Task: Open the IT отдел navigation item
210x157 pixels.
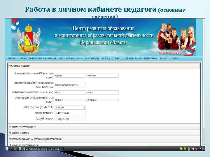Action: pyautogui.click(x=164, y=58)
